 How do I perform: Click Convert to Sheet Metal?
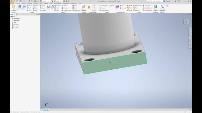click(162, 8)
